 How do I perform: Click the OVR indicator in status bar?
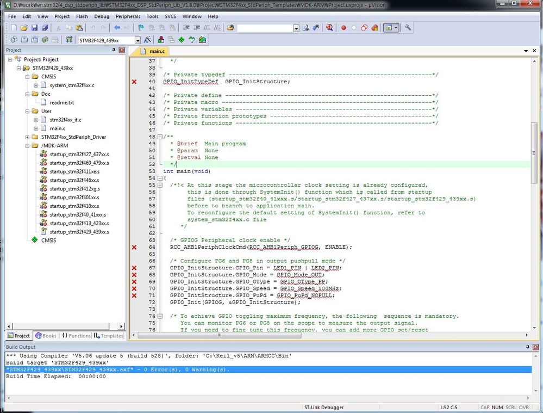pos(523,408)
